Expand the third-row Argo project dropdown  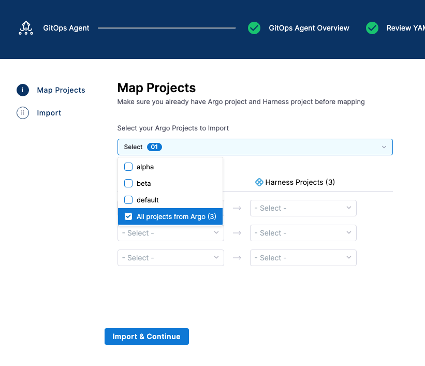[170, 258]
